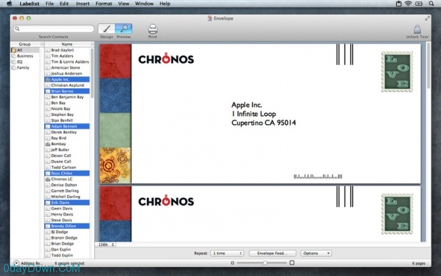
Task: Select contact Brenda Dillon
Action: (67, 226)
